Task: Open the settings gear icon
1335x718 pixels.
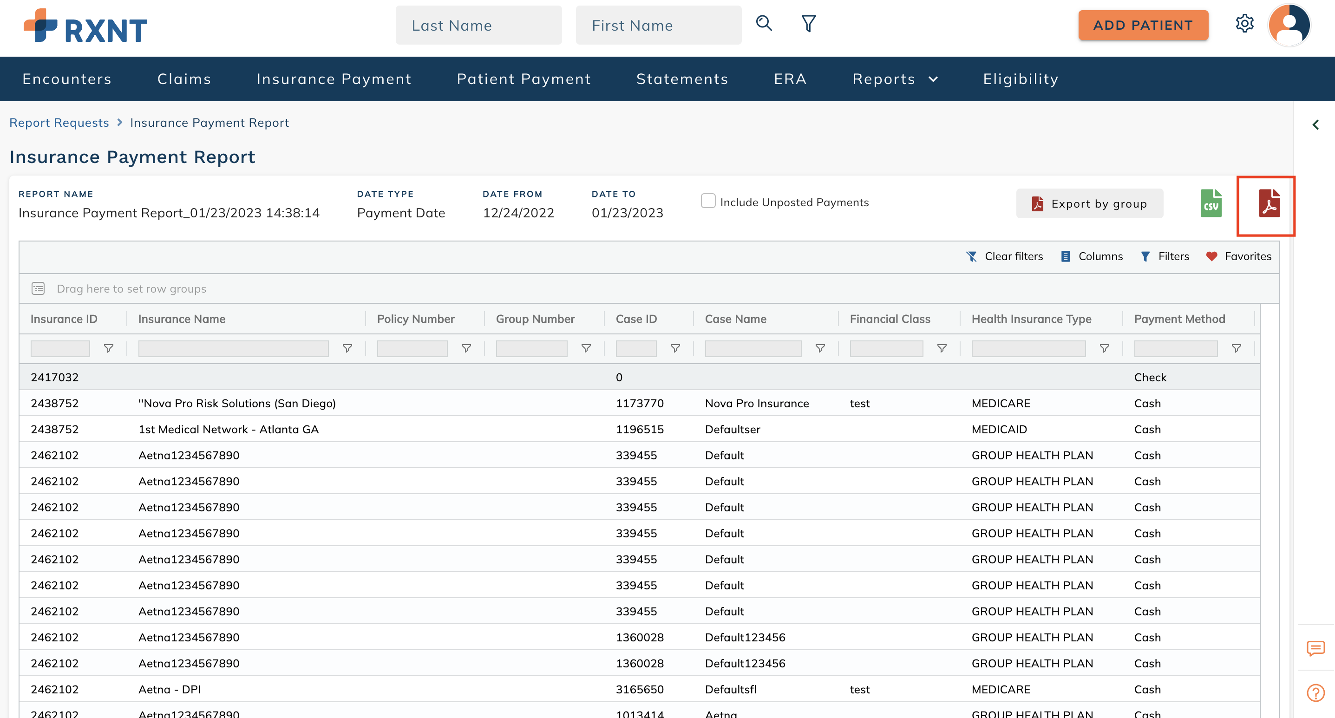Action: pyautogui.click(x=1244, y=23)
